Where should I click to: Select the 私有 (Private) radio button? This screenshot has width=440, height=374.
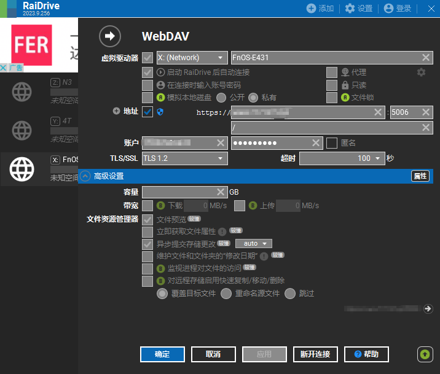[253, 98]
